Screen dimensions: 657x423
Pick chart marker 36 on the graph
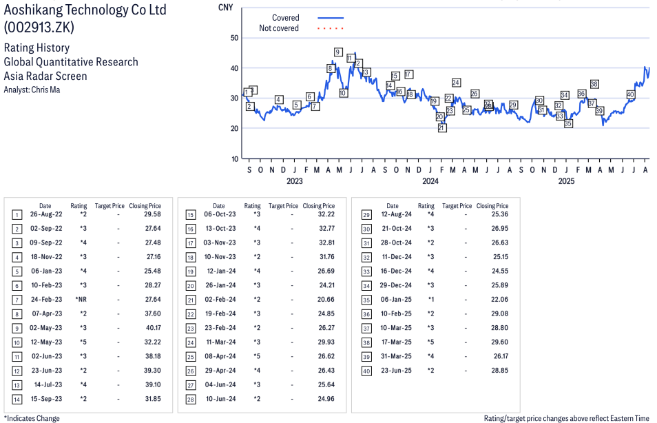pos(581,94)
